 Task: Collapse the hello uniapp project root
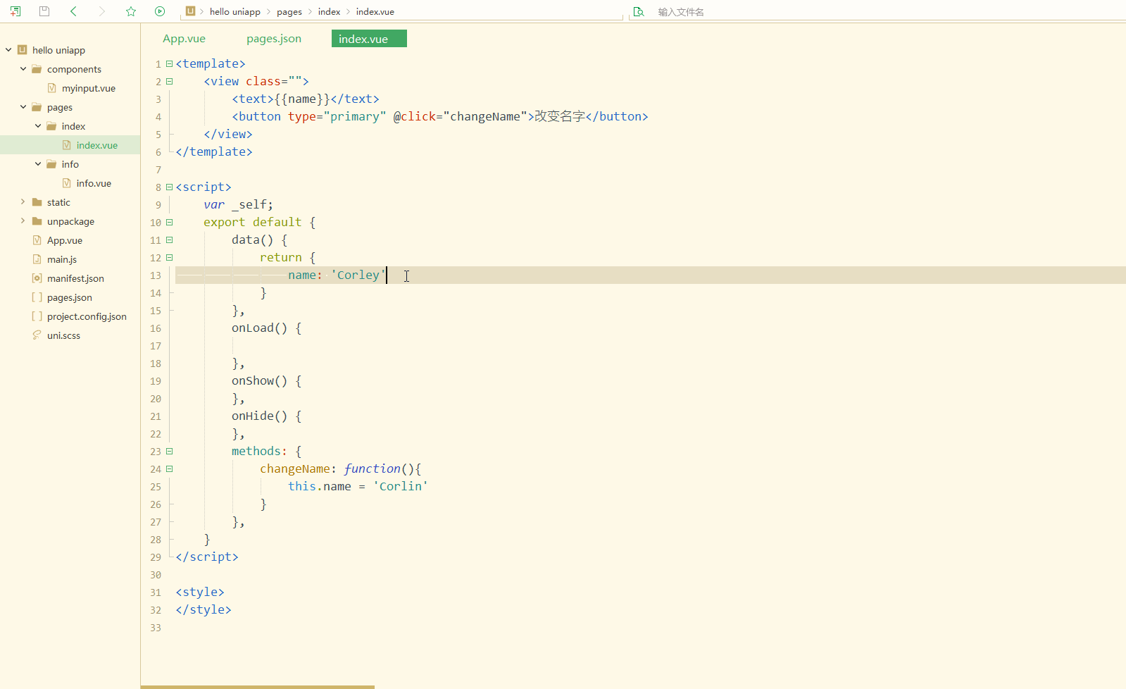coord(8,50)
